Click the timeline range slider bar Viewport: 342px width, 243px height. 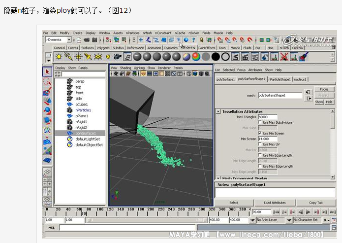pyautogui.click(x=146, y=220)
